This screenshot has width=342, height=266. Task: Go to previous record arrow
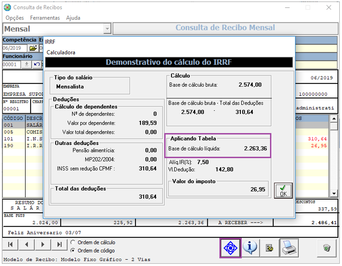pyautogui.click(x=27, y=244)
